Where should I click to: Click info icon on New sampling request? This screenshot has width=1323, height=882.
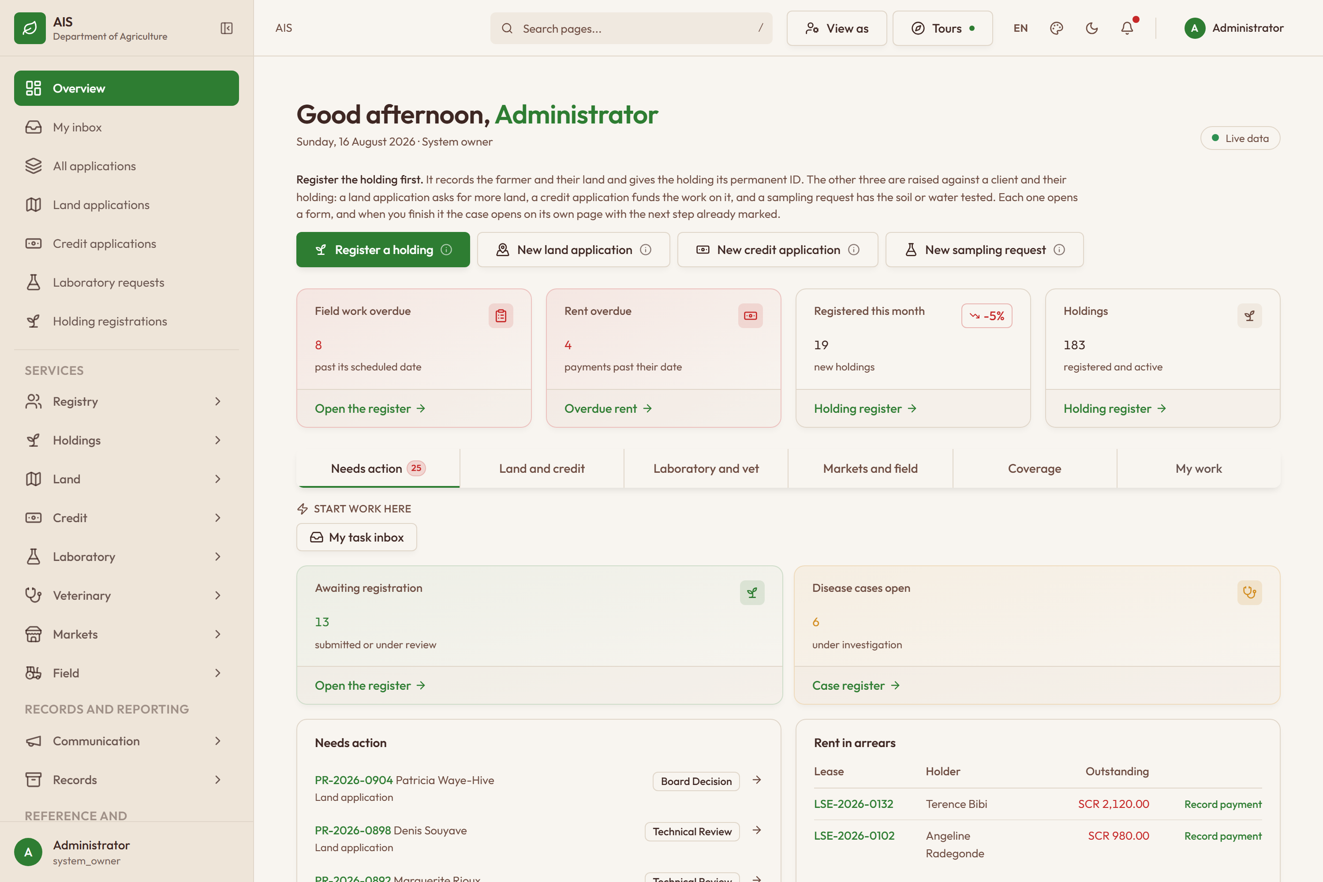1059,250
